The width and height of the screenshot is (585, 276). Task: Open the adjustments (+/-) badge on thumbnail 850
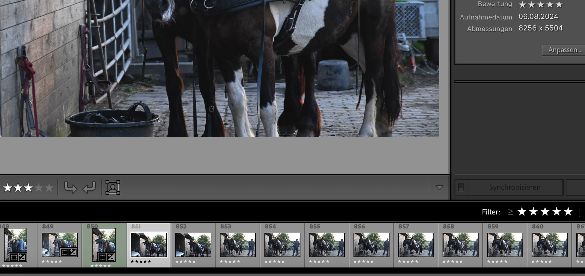(x=111, y=257)
